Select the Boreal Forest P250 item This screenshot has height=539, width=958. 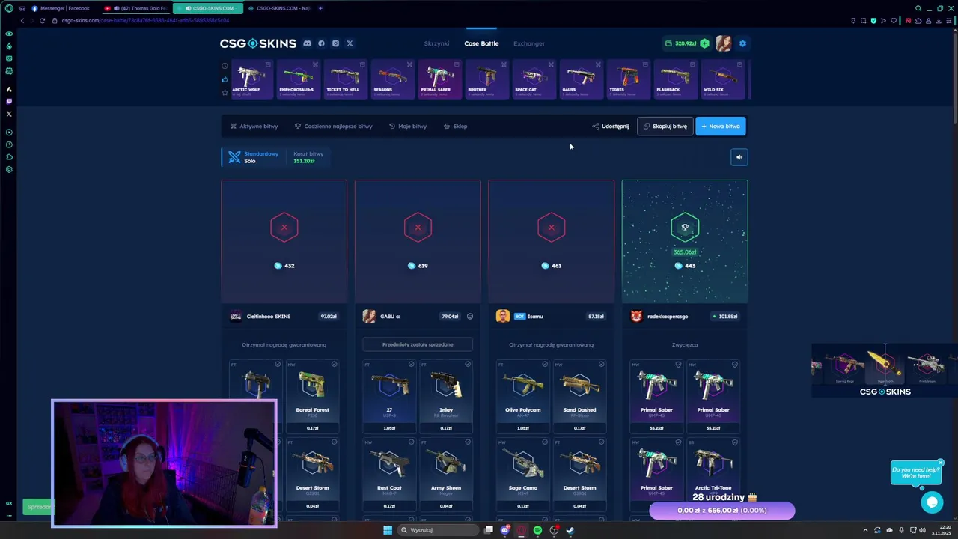tap(312, 397)
